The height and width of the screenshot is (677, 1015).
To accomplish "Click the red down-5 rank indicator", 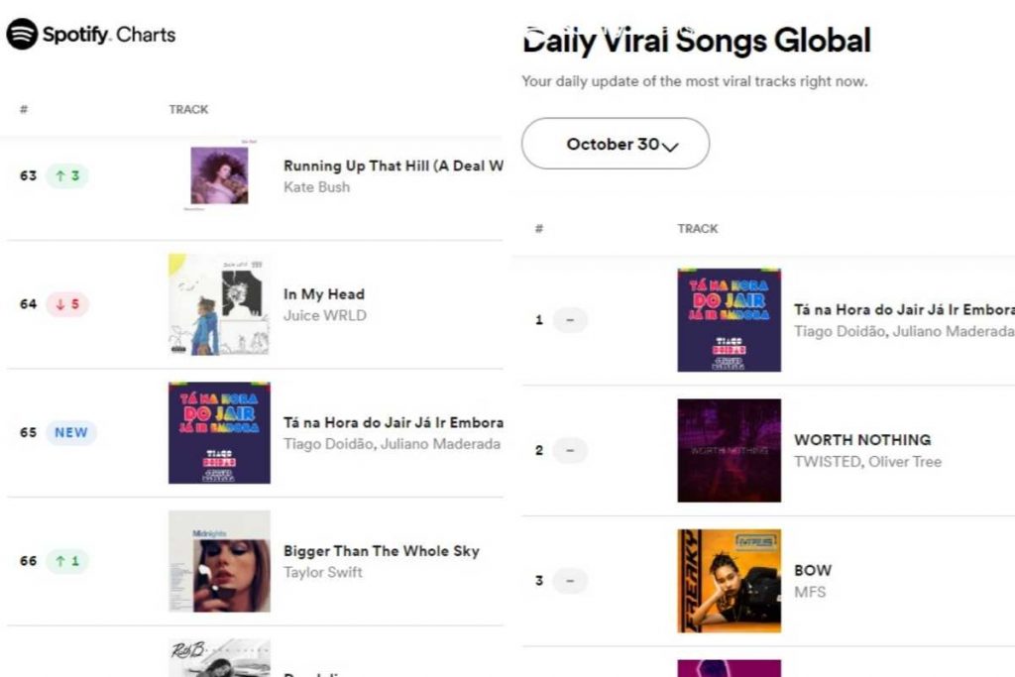I will pos(67,304).
